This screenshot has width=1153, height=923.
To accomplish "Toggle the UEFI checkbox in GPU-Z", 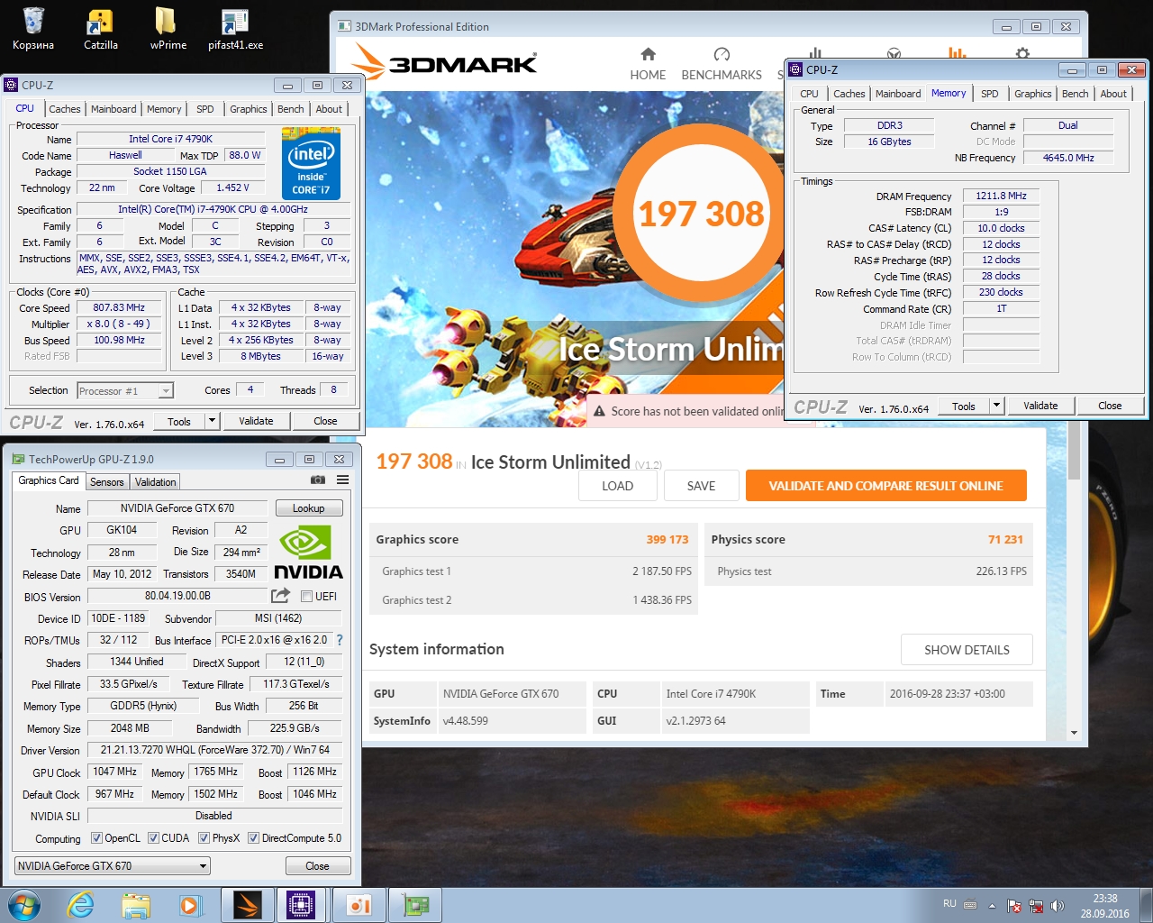I will click(x=306, y=596).
